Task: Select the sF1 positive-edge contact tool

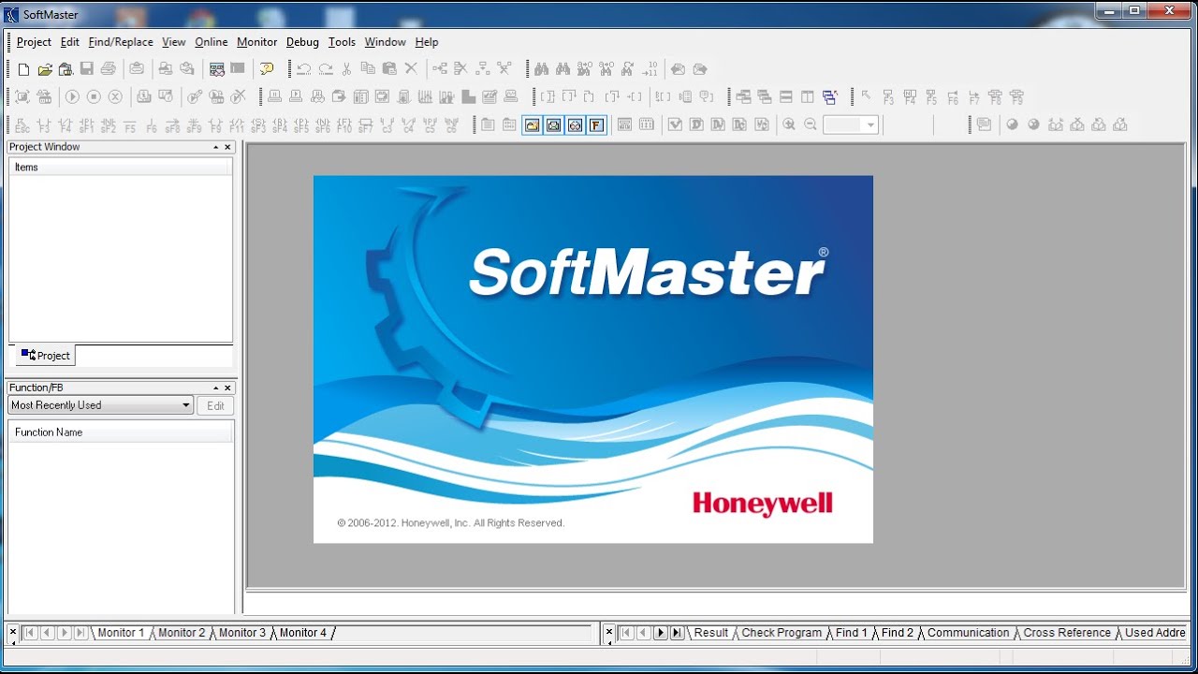Action: (x=86, y=125)
